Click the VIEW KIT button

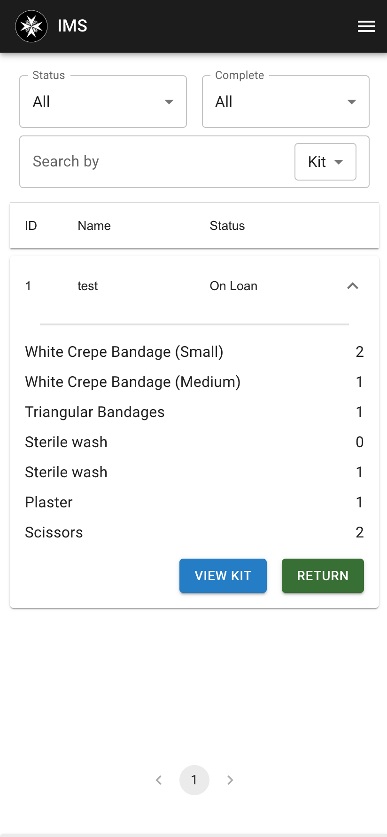223,576
